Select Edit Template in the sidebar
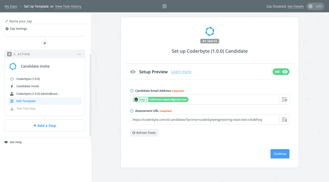Screen dimensions: 329x182 point(44,101)
